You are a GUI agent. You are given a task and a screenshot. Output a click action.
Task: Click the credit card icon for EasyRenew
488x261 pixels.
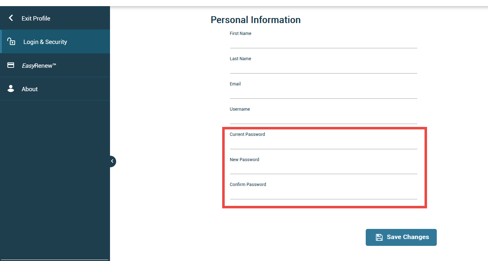point(11,65)
